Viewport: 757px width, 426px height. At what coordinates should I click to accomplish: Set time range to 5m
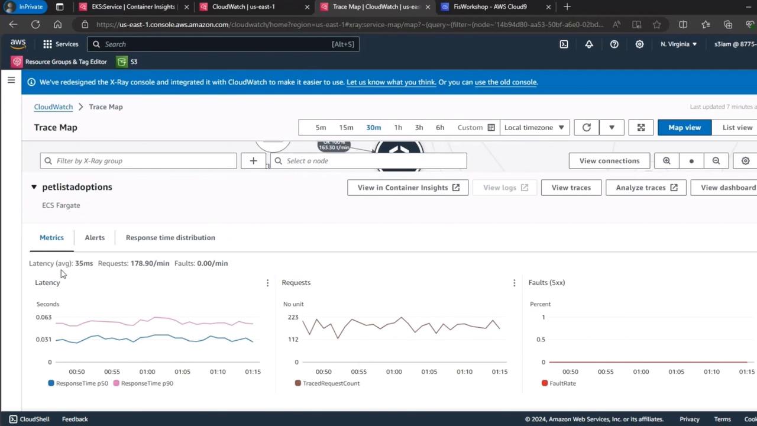pos(321,128)
